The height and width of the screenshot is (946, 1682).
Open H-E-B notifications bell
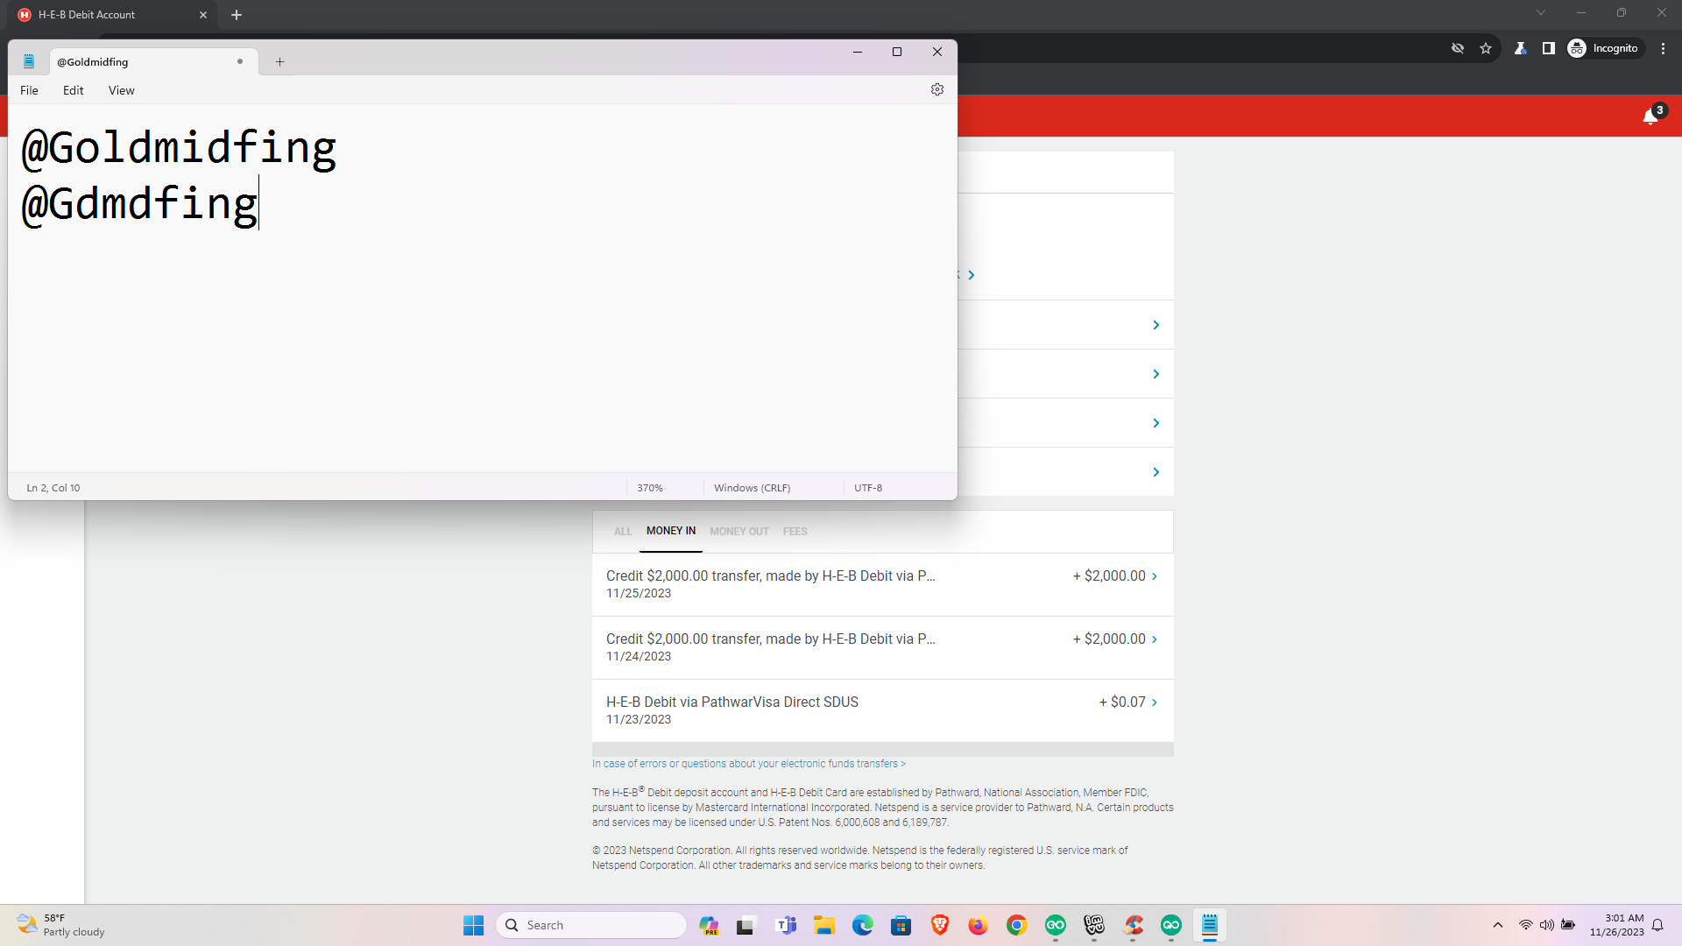(x=1651, y=116)
